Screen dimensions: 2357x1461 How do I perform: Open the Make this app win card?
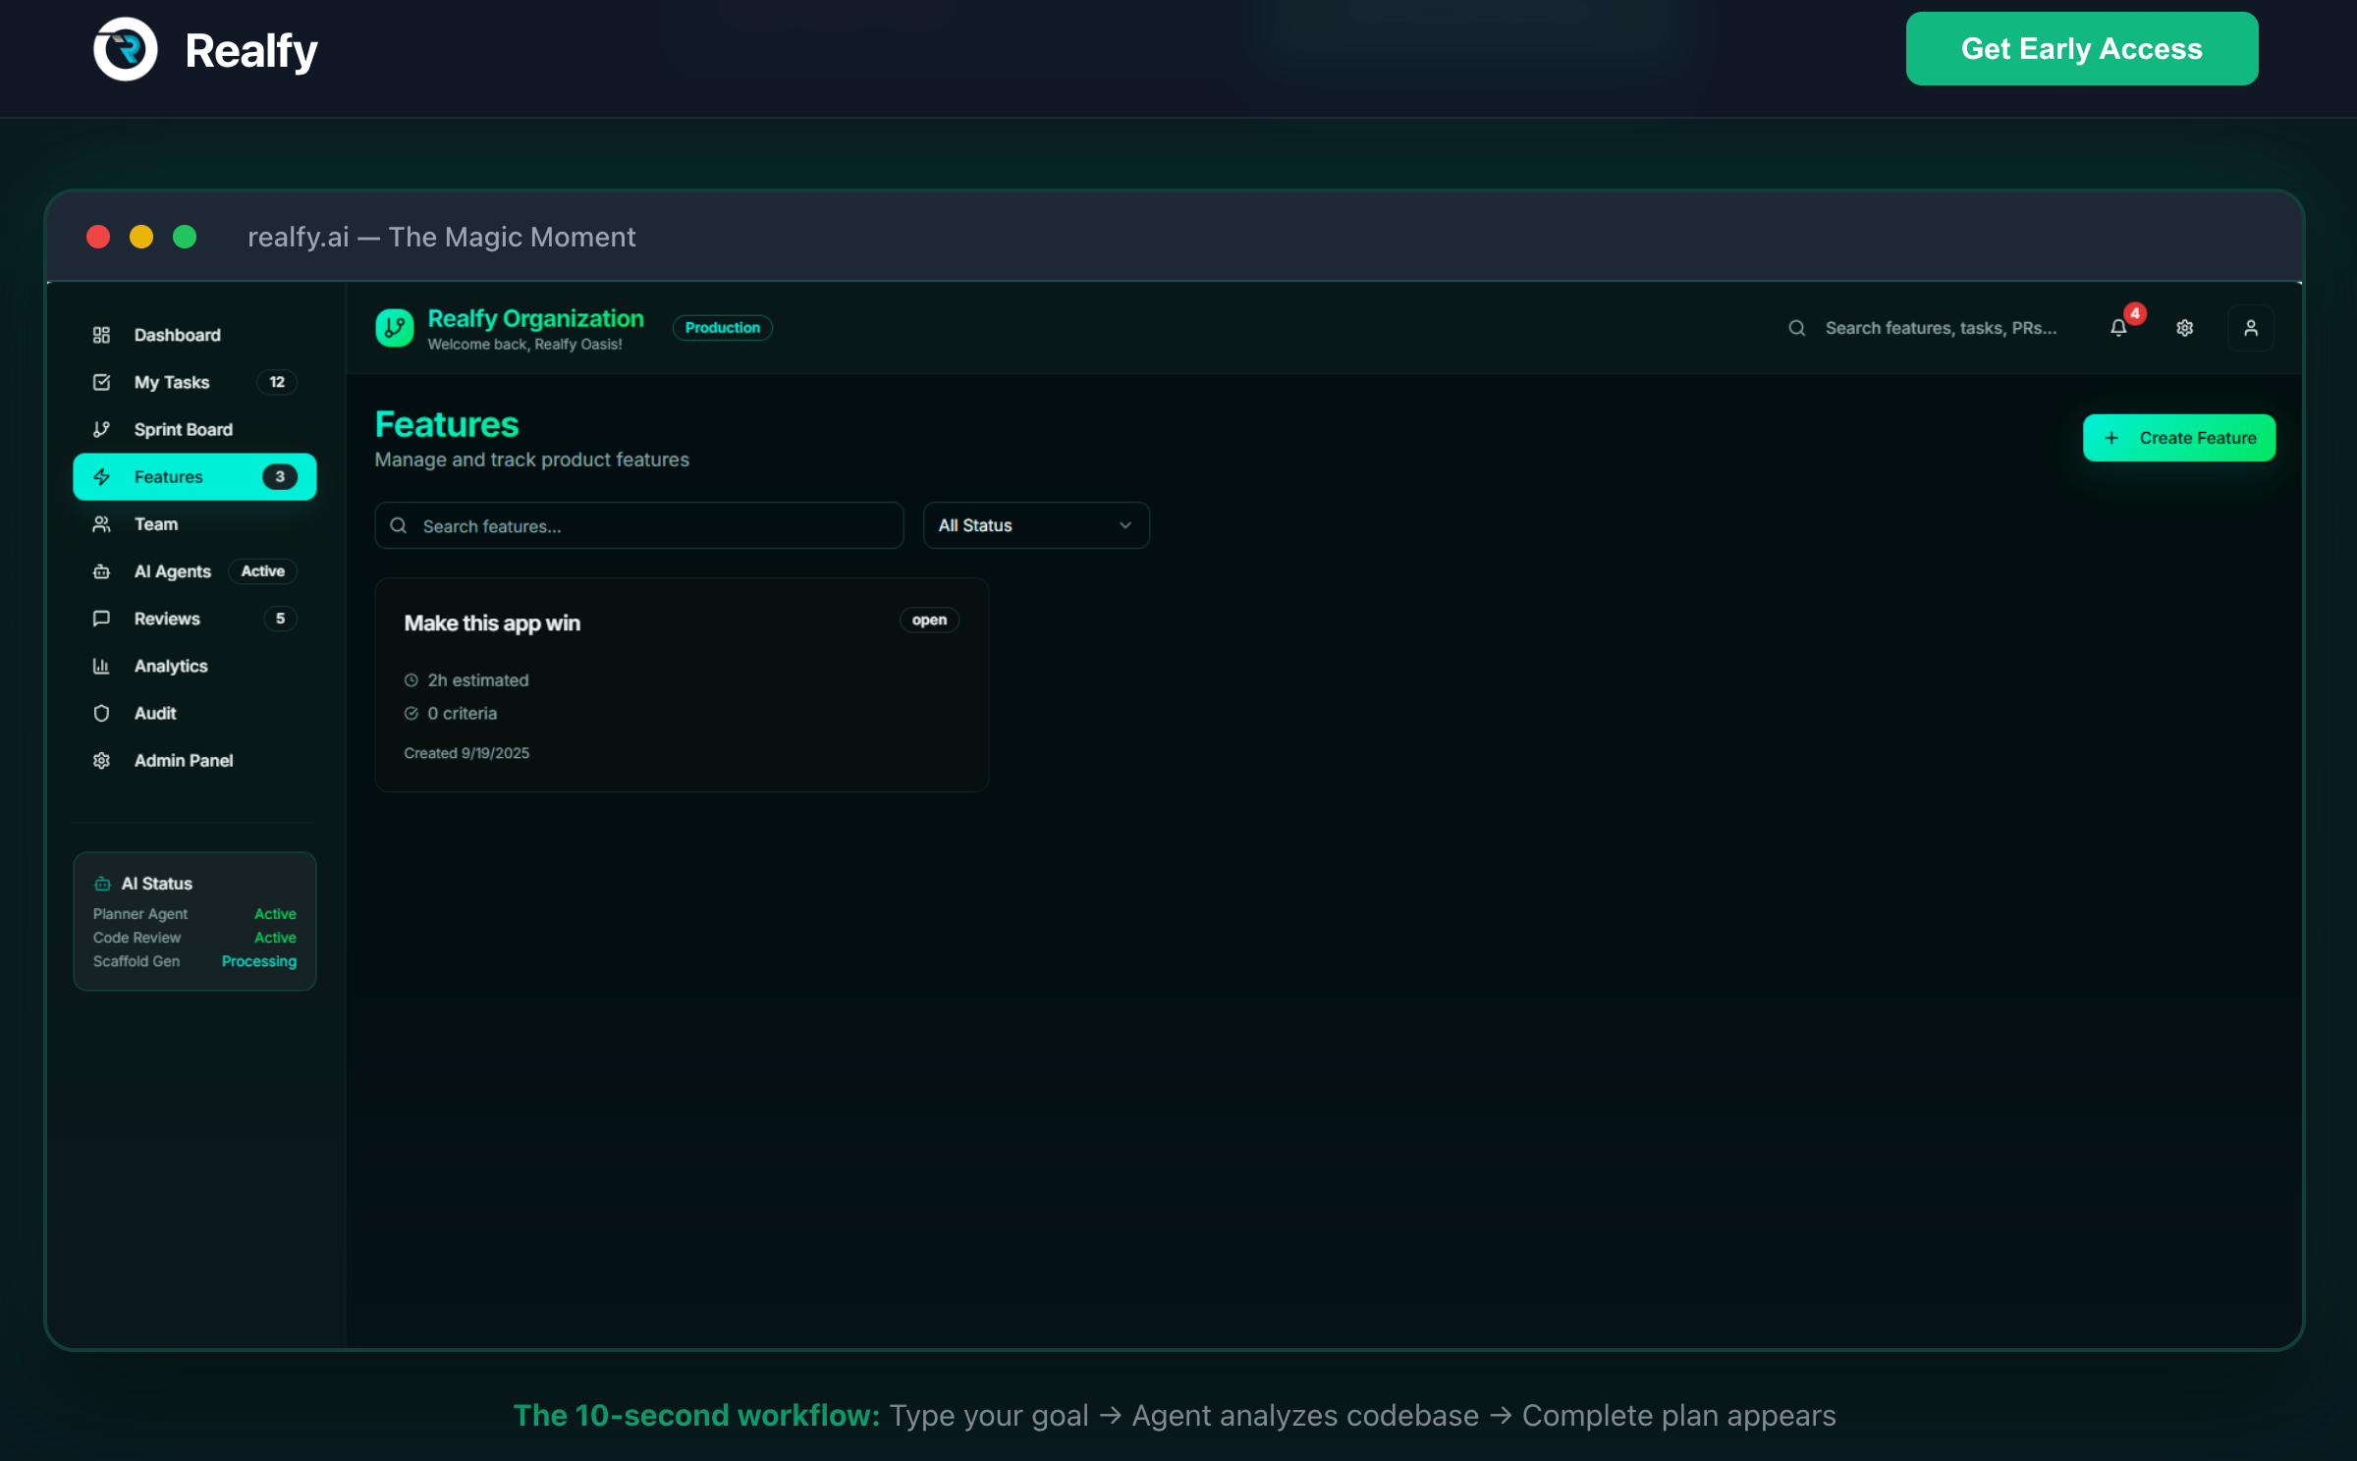coord(681,684)
